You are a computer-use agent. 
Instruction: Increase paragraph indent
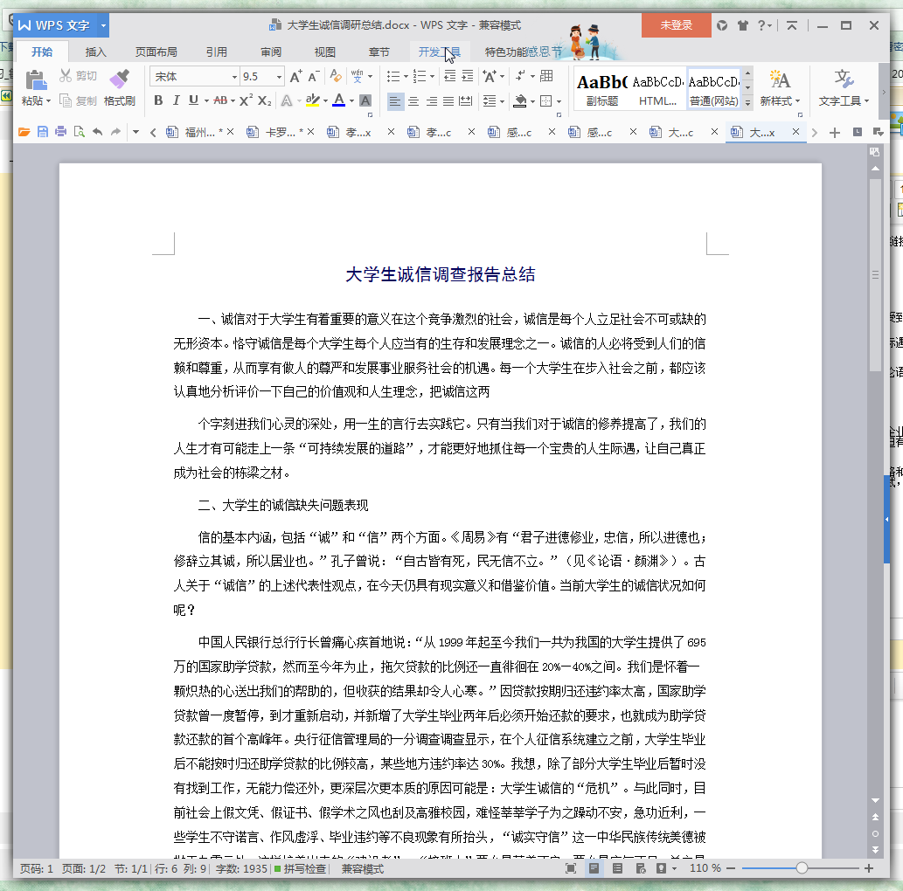click(468, 76)
